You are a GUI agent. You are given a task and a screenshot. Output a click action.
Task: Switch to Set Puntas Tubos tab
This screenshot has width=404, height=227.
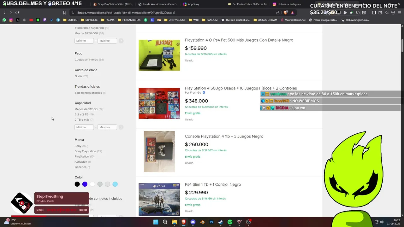pos(248,4)
